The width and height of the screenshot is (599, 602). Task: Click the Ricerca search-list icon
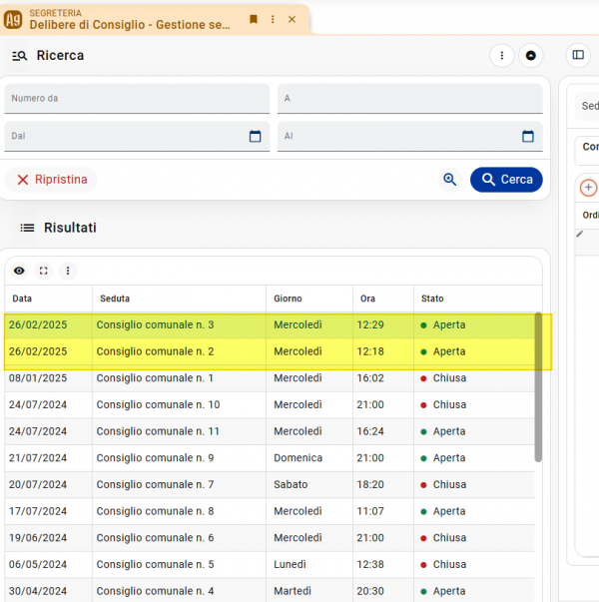coord(19,56)
